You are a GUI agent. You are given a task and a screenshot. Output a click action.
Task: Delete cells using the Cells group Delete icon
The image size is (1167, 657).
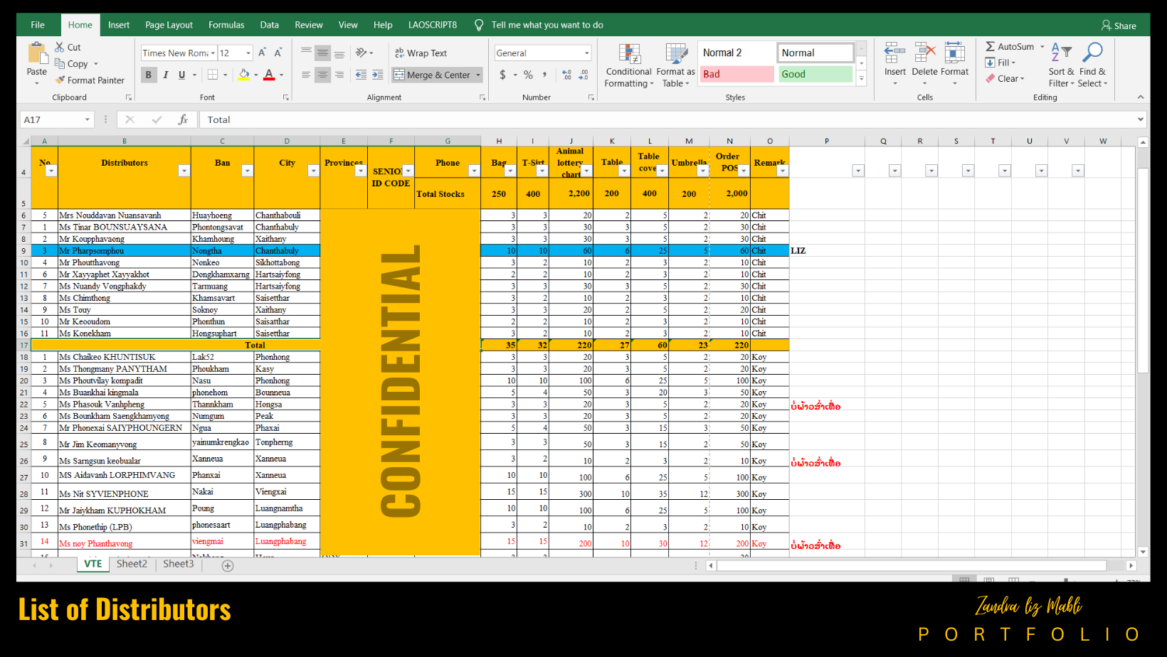[x=924, y=53]
